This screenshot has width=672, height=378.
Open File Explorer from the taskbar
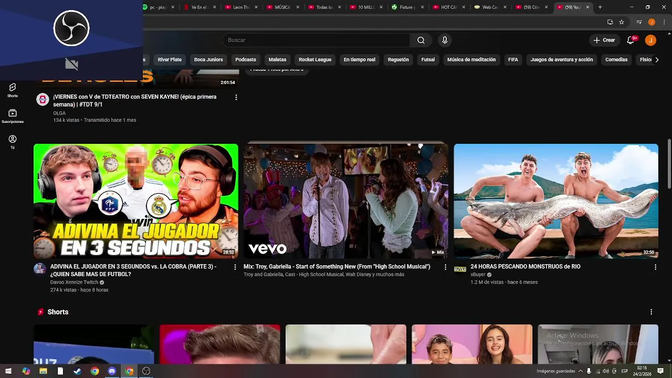click(43, 371)
